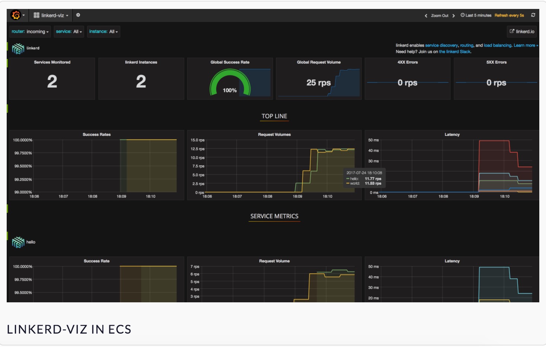
Task: Click the 100% success rate gauge
Action: coord(230,83)
